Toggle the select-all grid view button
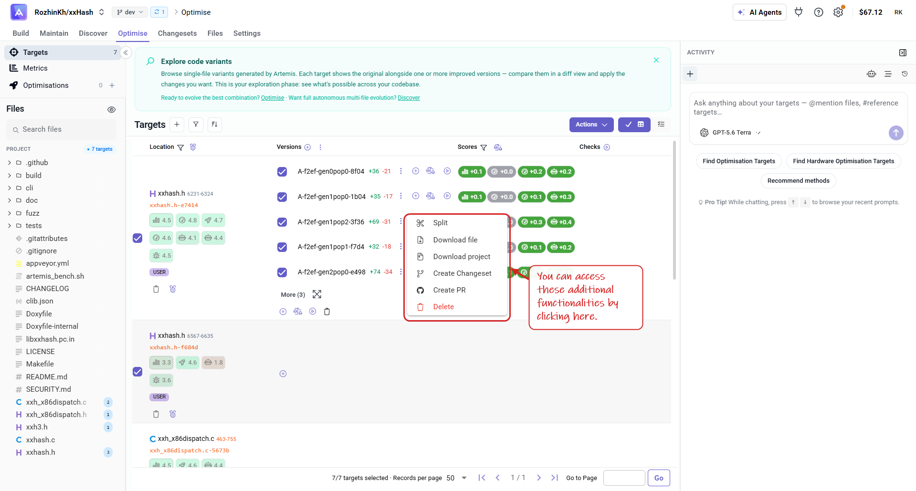The height and width of the screenshot is (491, 916). pos(634,125)
